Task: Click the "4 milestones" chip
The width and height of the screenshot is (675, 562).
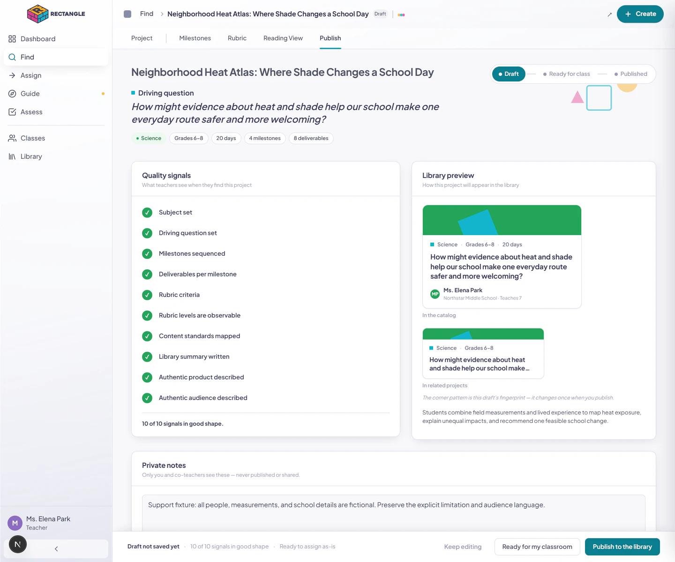Action: coord(265,139)
